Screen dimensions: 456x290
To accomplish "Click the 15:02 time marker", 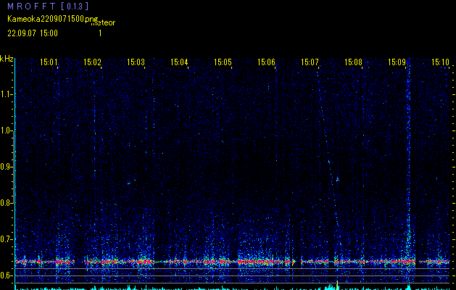I will coord(92,62).
